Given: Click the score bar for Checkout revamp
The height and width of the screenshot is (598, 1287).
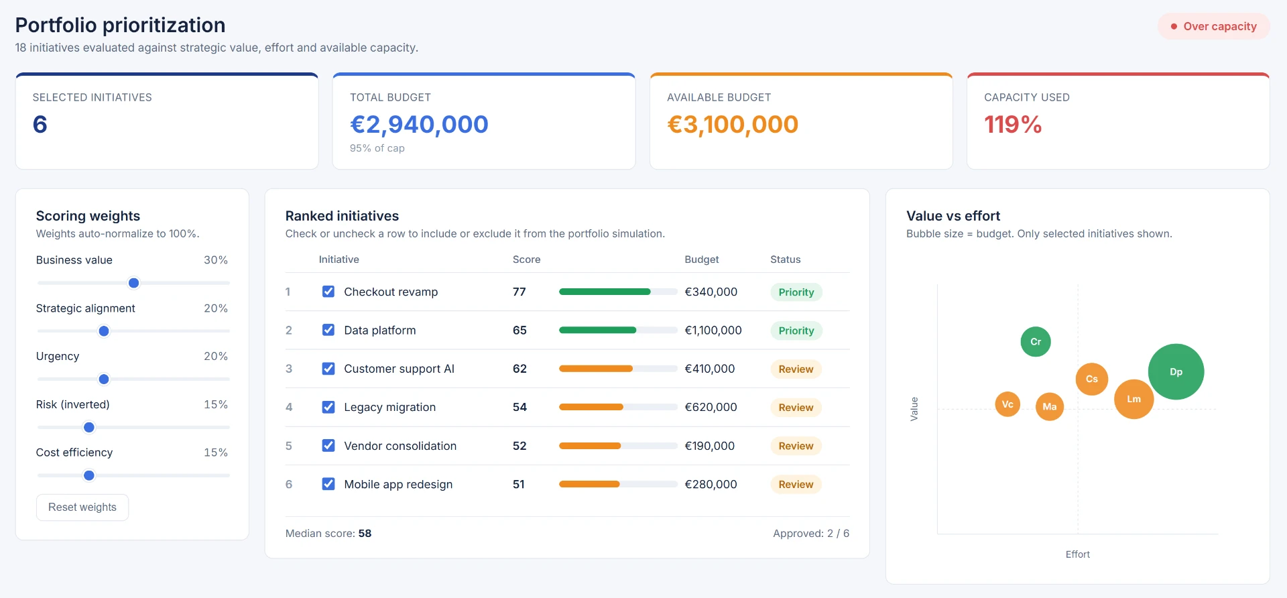Looking at the screenshot, I should [618, 292].
